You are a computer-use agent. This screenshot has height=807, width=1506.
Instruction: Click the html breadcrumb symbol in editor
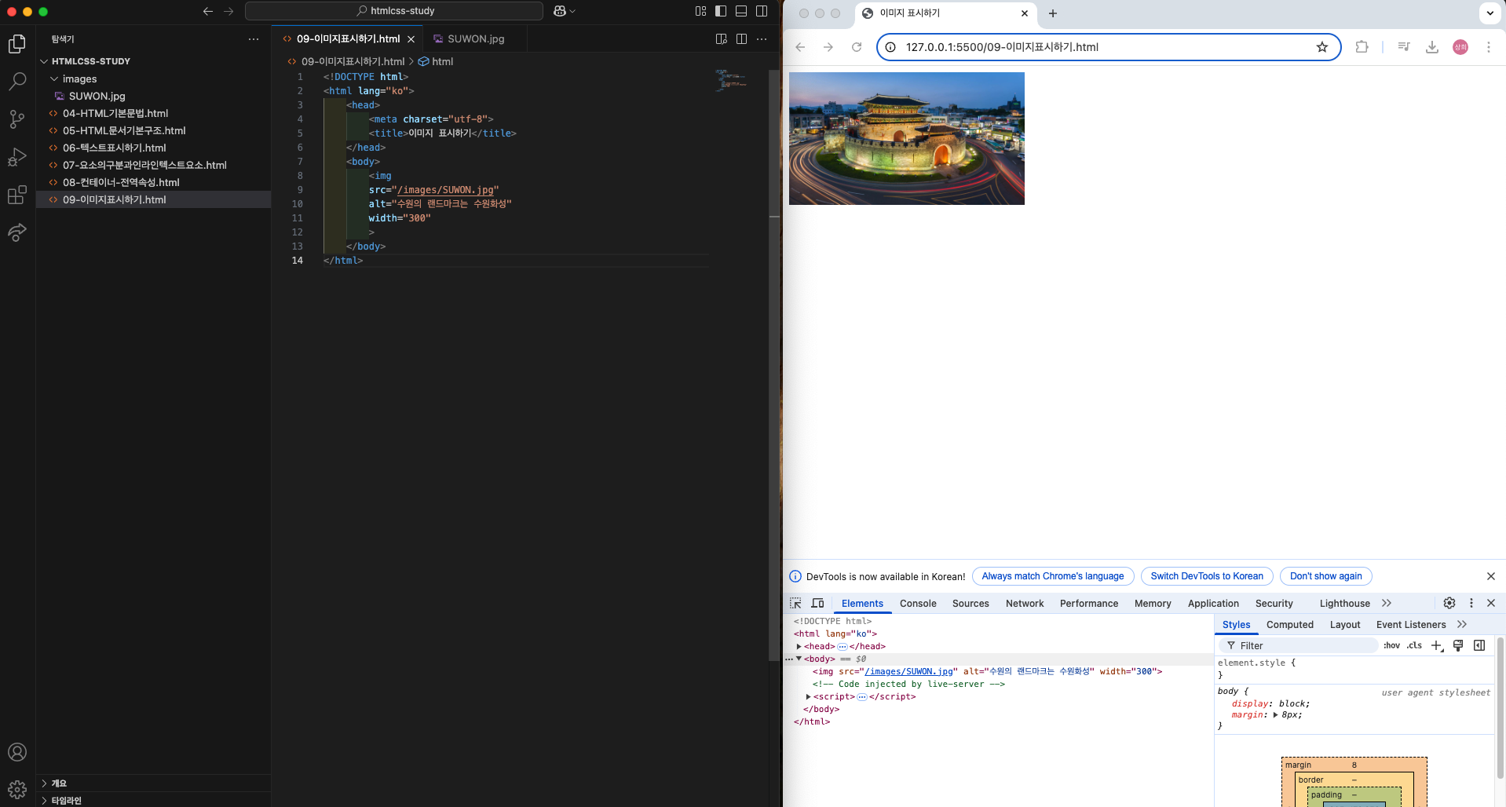click(x=436, y=61)
